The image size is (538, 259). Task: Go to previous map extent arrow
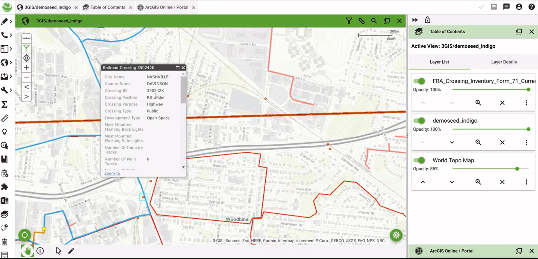click(26, 87)
